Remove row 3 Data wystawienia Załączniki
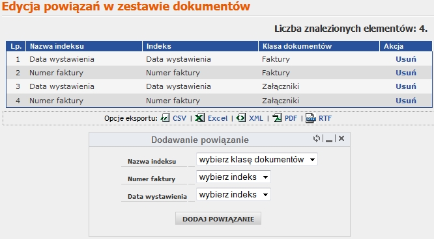Image resolution: width=434 pixels, height=239 pixels. (406, 86)
